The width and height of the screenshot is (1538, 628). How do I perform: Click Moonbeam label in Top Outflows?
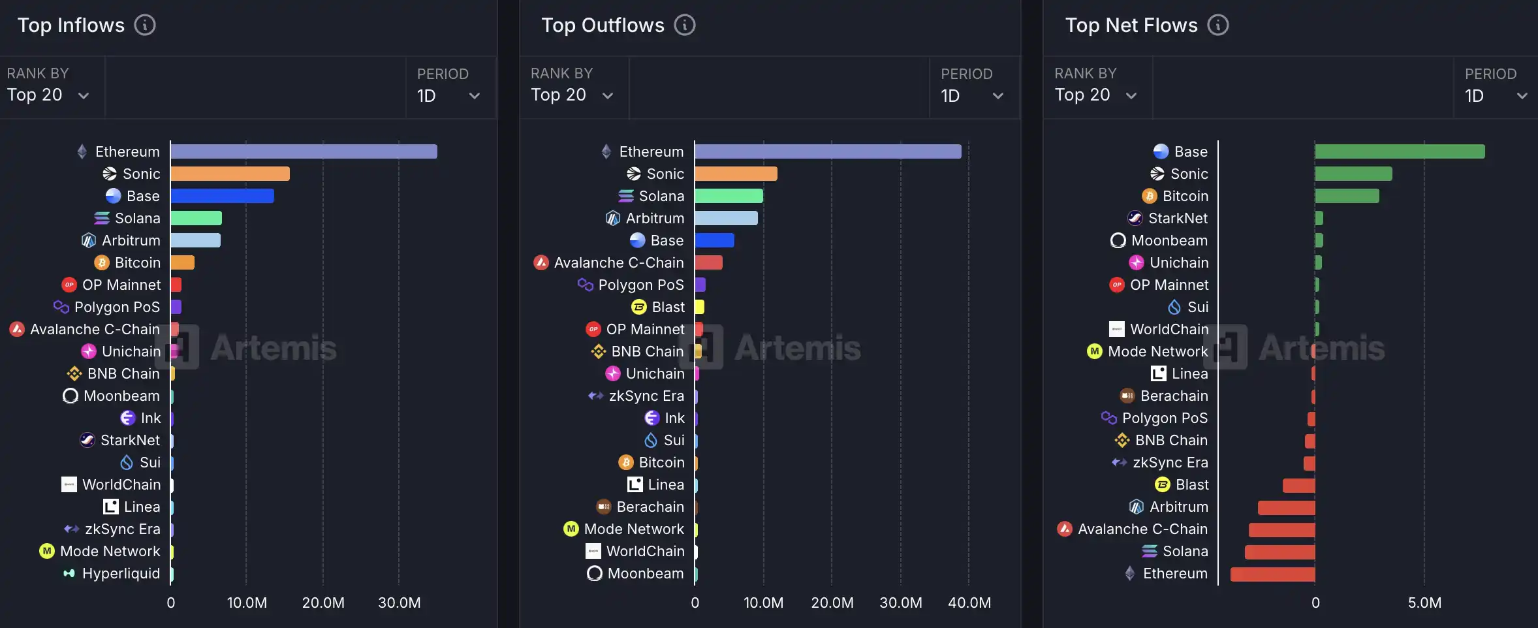[646, 573]
